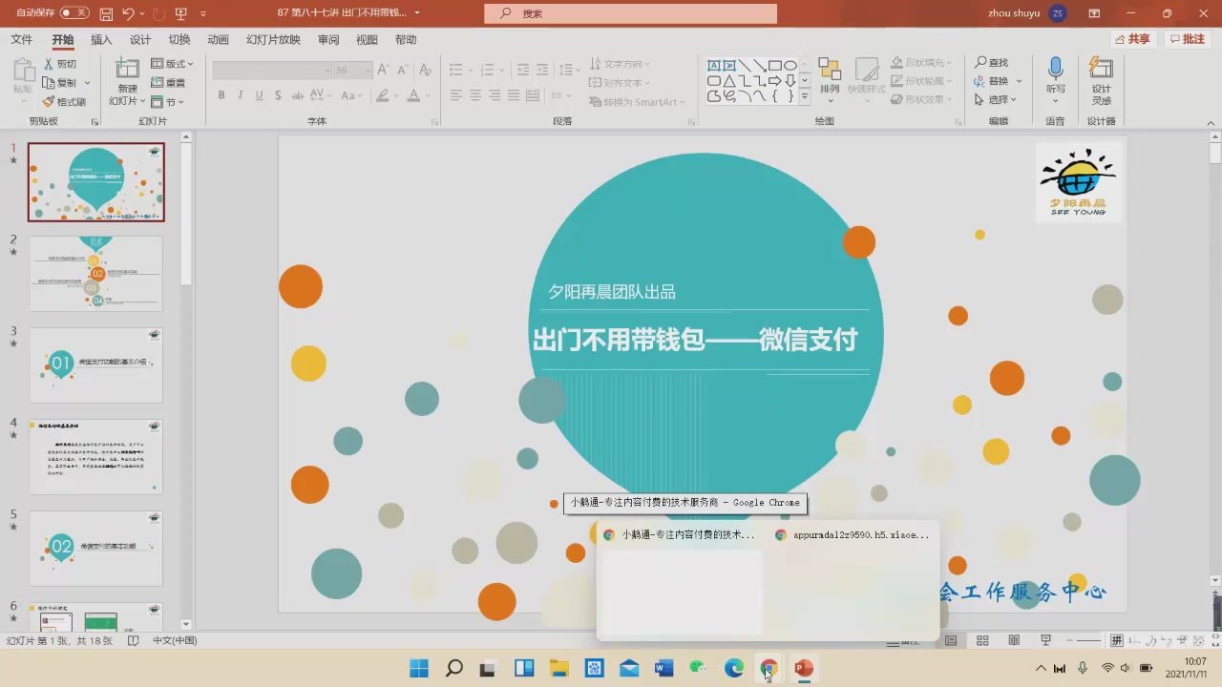The height and width of the screenshot is (687, 1222).
Task: Click the 共享 (Share) button
Action: tap(1133, 39)
